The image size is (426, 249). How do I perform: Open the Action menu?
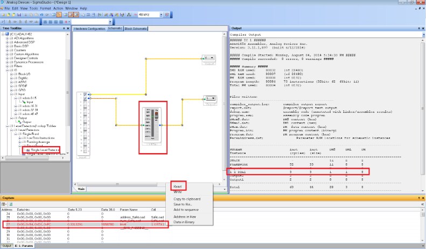pos(58,9)
